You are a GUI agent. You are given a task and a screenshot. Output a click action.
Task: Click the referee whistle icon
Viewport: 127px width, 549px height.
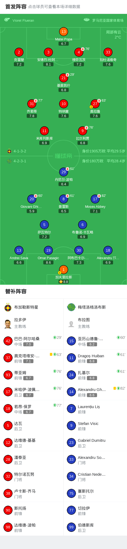(7, 20)
